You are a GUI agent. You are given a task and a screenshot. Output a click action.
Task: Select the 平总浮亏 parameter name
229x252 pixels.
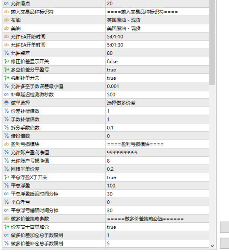(x=20, y=202)
